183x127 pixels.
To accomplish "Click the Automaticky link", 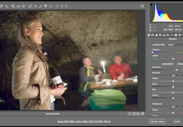I will pyautogui.click(x=168, y=64).
